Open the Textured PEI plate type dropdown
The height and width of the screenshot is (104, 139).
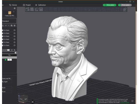click(10, 16)
